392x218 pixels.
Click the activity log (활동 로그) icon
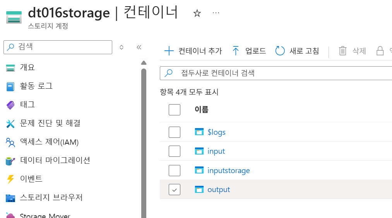point(10,86)
